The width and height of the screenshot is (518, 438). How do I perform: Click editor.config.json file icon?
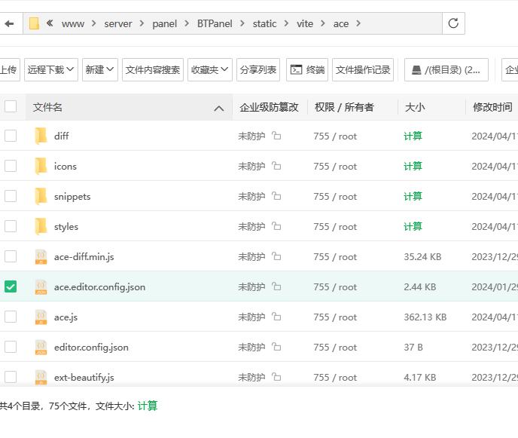coord(41,347)
